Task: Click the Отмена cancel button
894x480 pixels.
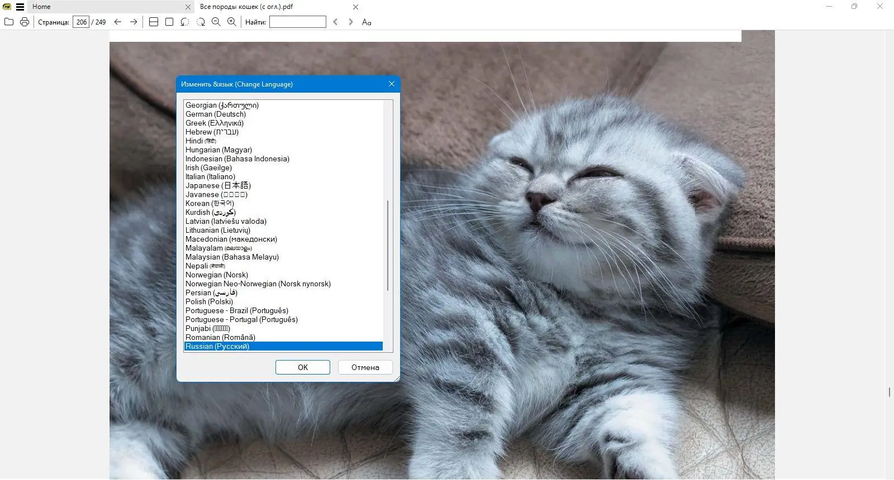Action: pos(365,367)
